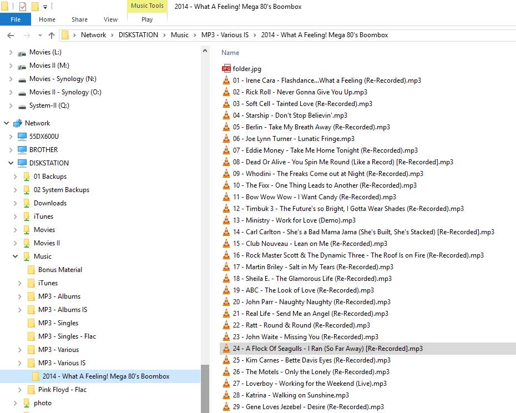
Task: Click the Up one level arrow
Action: click(x=52, y=35)
